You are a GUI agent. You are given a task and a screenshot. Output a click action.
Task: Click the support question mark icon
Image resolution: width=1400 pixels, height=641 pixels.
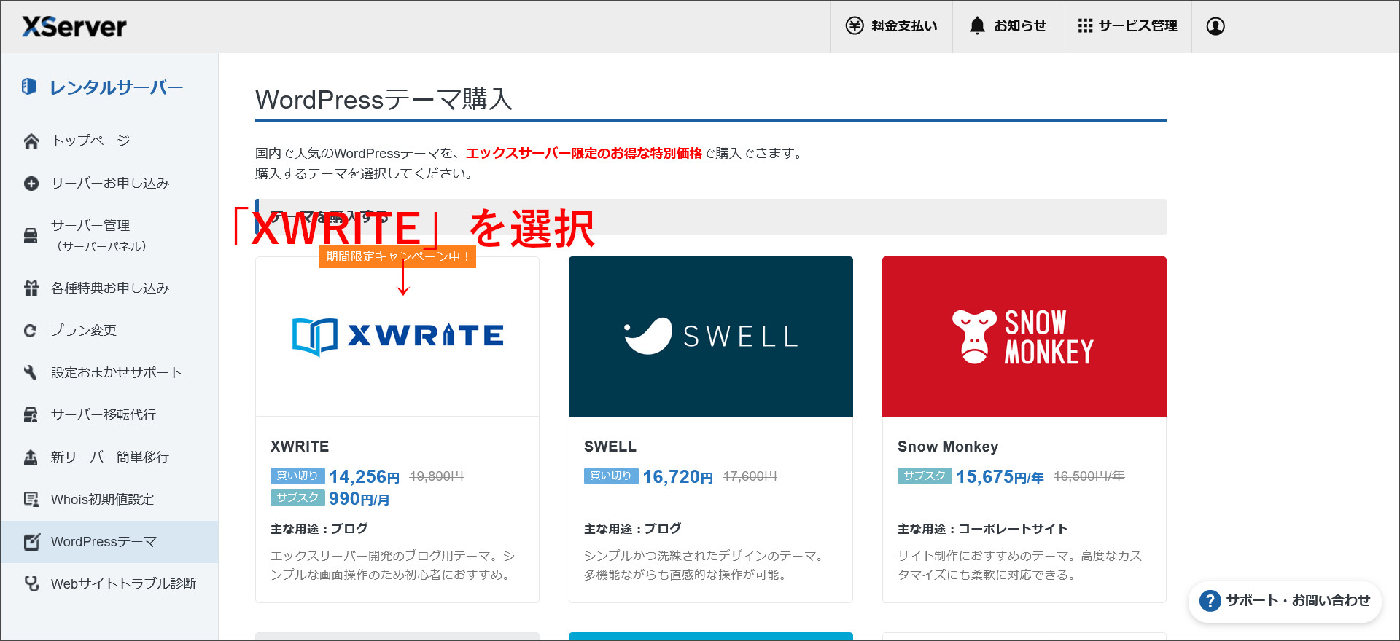[x=1210, y=601]
